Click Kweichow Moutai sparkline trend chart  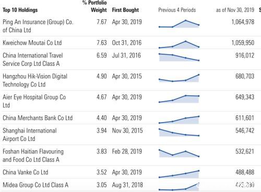(179, 44)
